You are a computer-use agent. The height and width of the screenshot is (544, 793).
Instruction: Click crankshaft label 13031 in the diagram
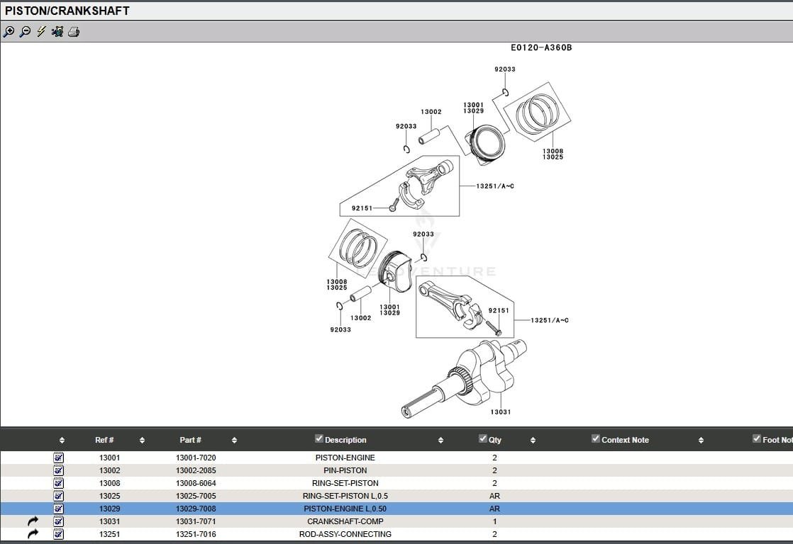click(501, 412)
